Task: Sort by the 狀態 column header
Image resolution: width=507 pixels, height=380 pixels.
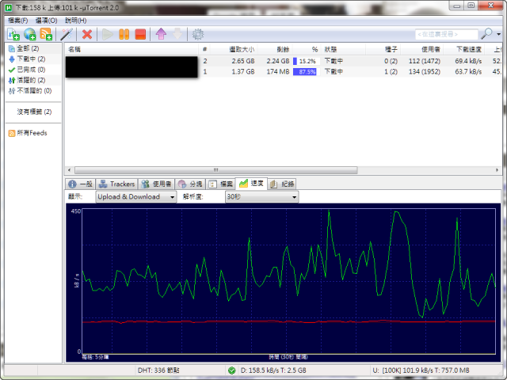Action: pyautogui.click(x=343, y=49)
